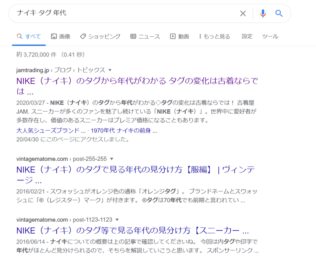Viewport: 316px width, 262px height.
Task: Open the result タグで見る年代の見分け方【服編】
Action: tap(135, 175)
